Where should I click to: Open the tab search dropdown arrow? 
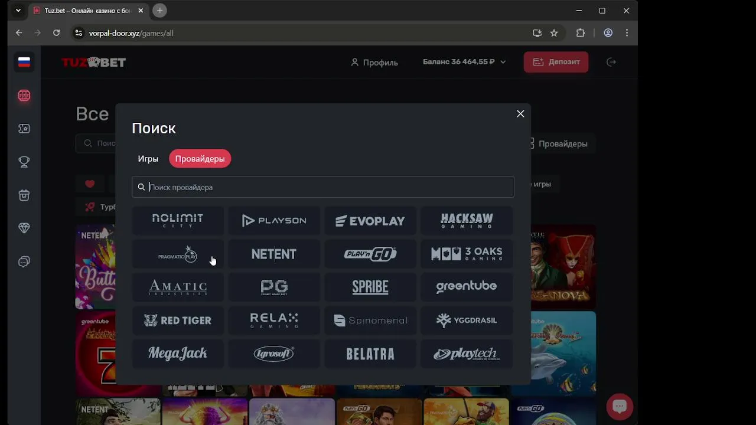18,11
